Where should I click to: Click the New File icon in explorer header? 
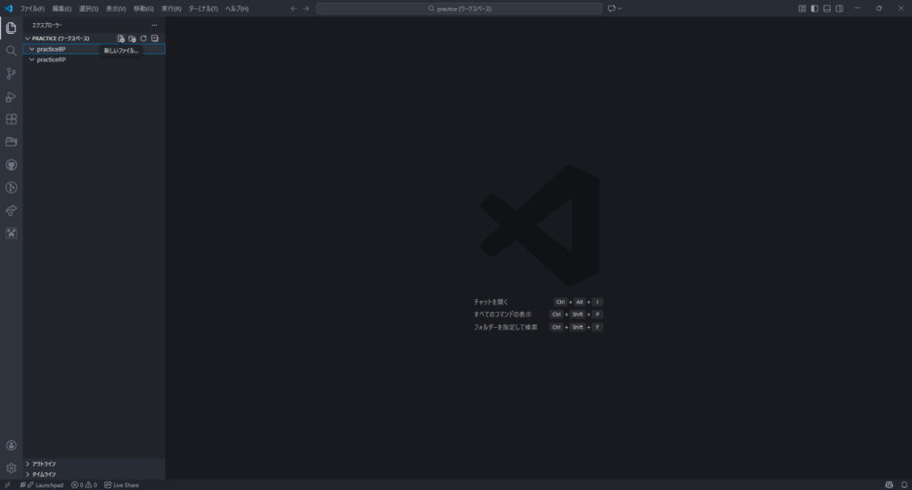pos(121,38)
